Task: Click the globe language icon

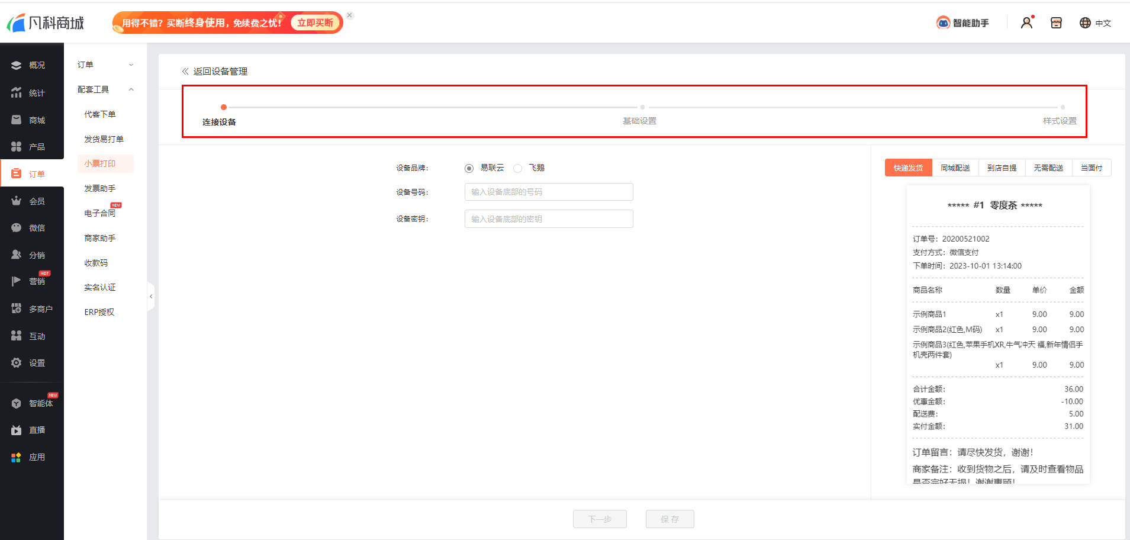Action: click(1085, 22)
